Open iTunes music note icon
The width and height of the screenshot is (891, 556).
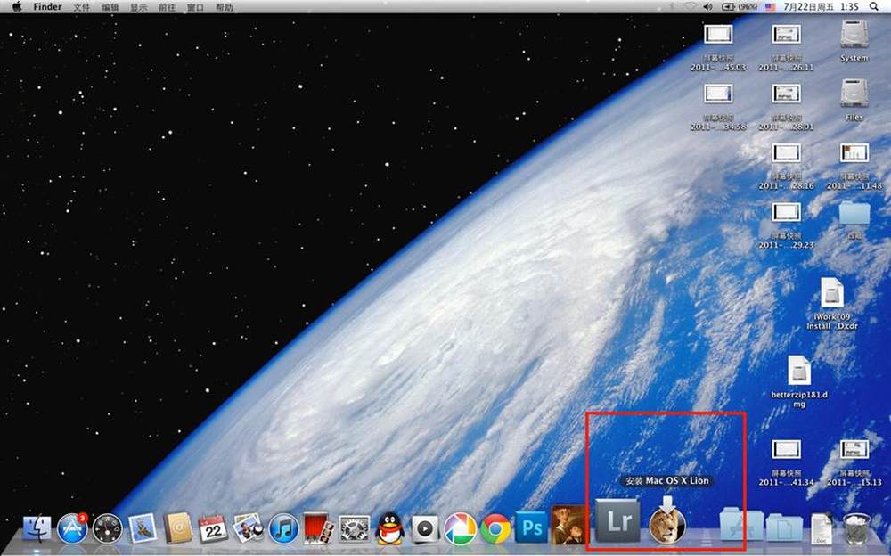coord(283,528)
